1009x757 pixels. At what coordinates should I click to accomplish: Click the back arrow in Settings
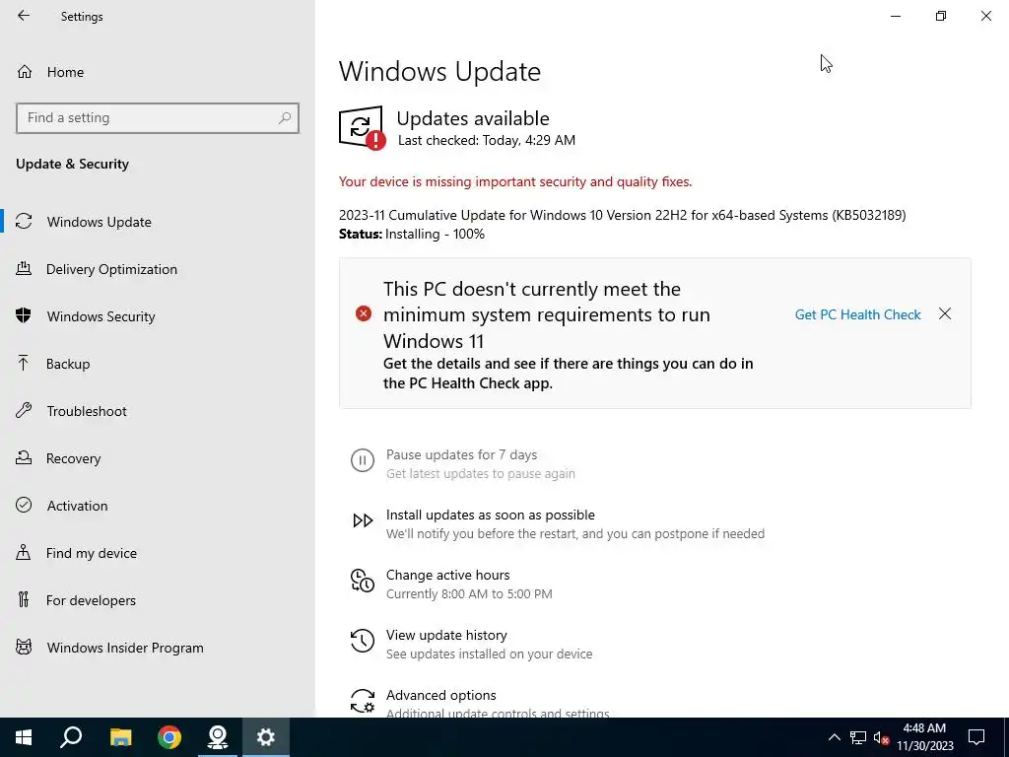point(24,16)
